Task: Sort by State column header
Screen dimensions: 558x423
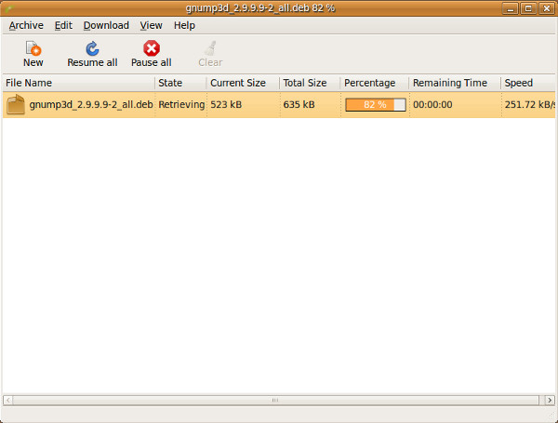Action: [180, 83]
